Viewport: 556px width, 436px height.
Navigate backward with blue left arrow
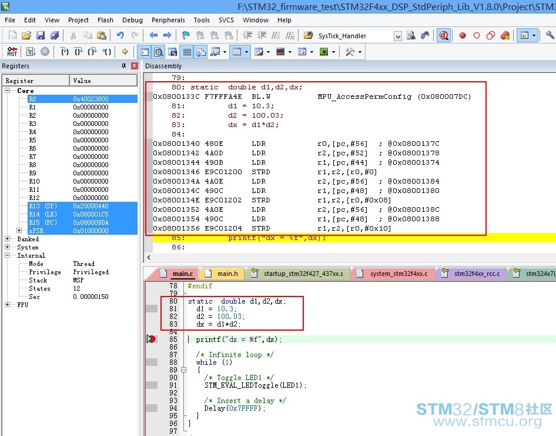pos(153,35)
